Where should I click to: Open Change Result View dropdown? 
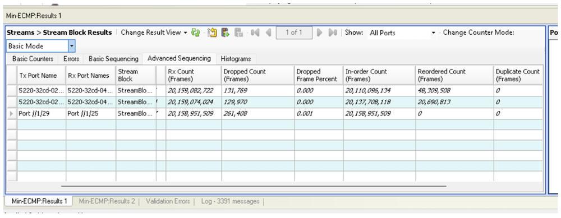(x=154, y=33)
